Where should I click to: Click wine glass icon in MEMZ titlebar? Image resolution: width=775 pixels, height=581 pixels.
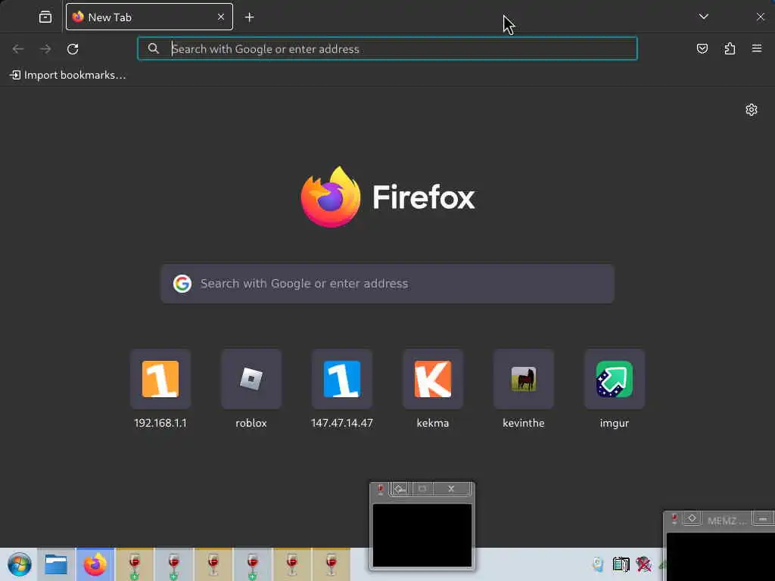pyautogui.click(x=674, y=519)
